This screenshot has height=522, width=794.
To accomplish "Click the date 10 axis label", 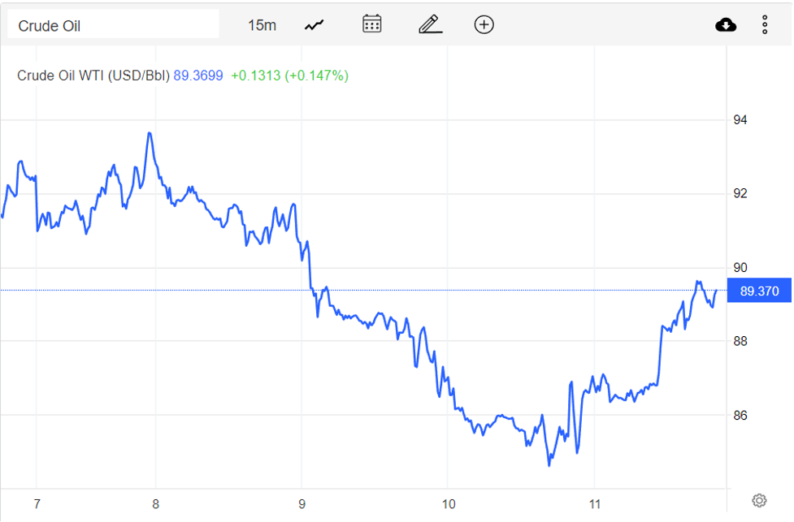I will click(448, 504).
